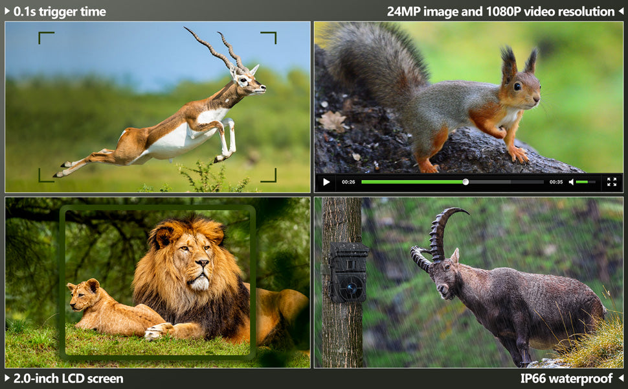Click arrow beside 2.0-inch LCD screen
This screenshot has width=628, height=389.
click(x=7, y=378)
